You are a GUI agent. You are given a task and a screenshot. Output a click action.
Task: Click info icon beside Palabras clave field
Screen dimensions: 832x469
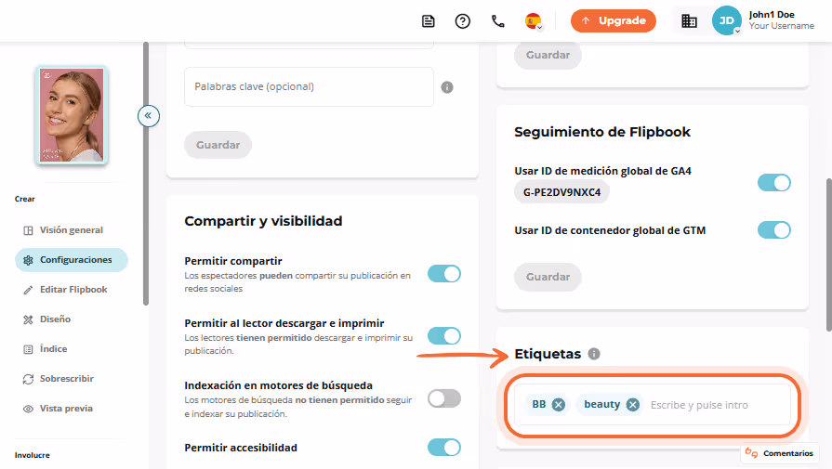click(447, 87)
